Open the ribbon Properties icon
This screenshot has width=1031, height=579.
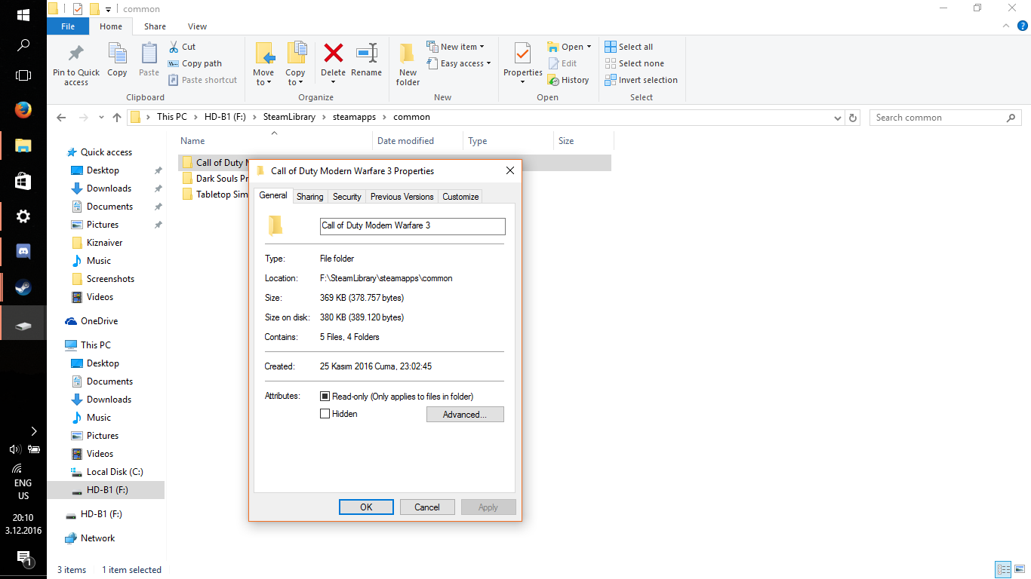click(x=523, y=54)
